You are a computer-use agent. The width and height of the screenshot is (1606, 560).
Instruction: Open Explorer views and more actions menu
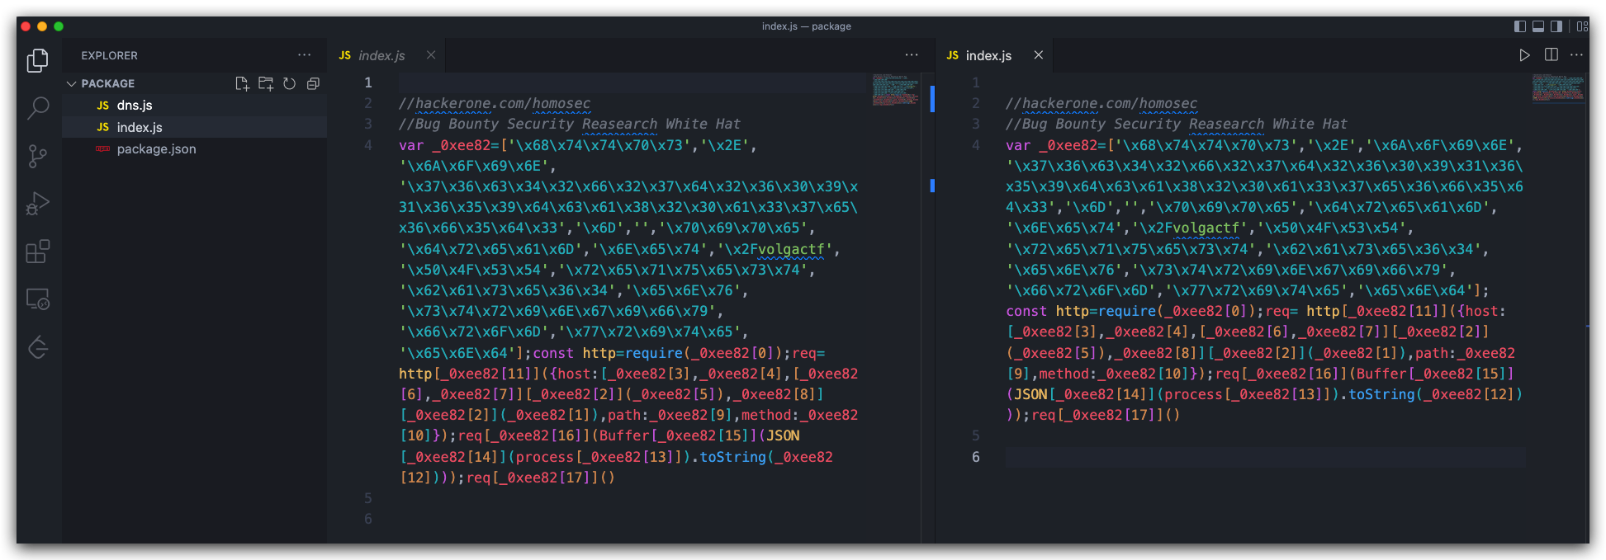[305, 55]
